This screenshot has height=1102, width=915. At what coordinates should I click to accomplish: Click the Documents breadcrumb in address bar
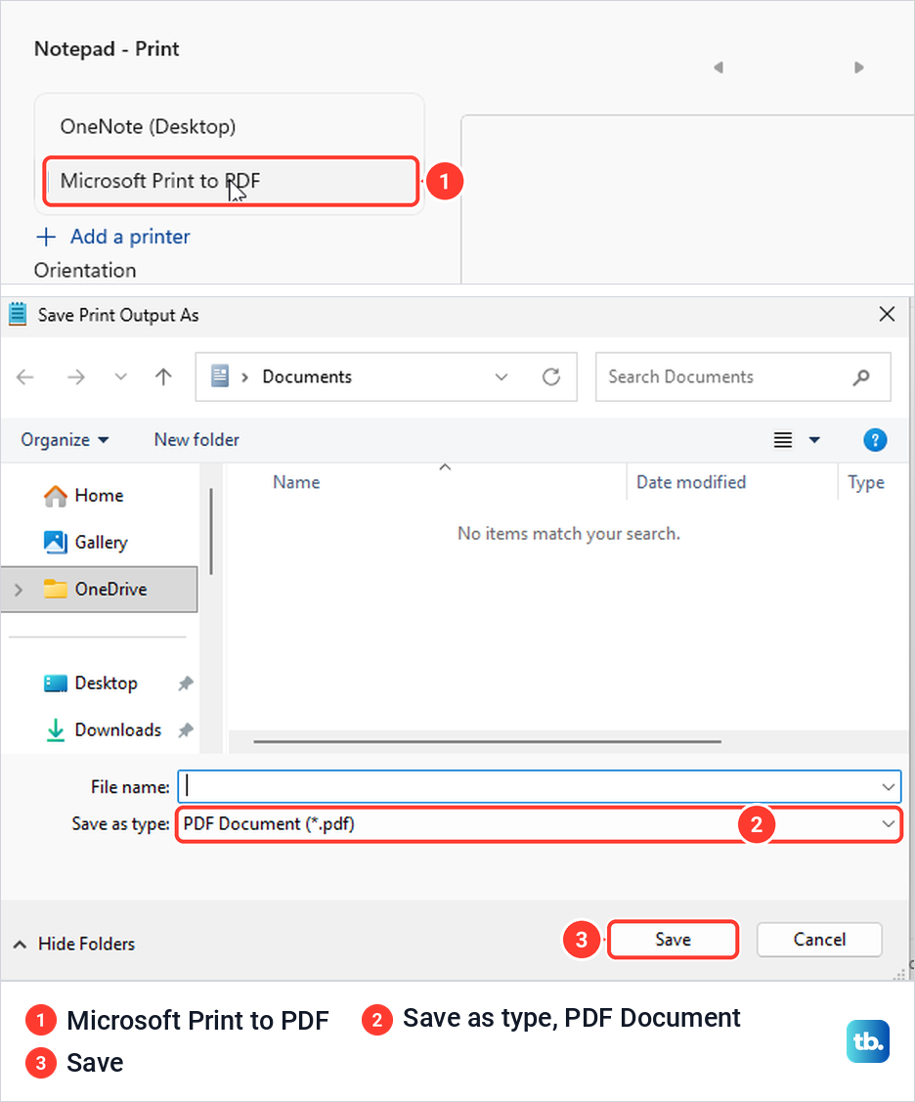[x=307, y=376]
